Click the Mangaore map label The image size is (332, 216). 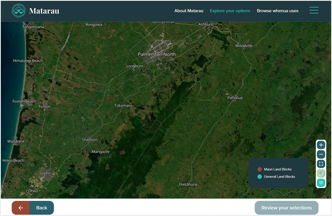101,152
